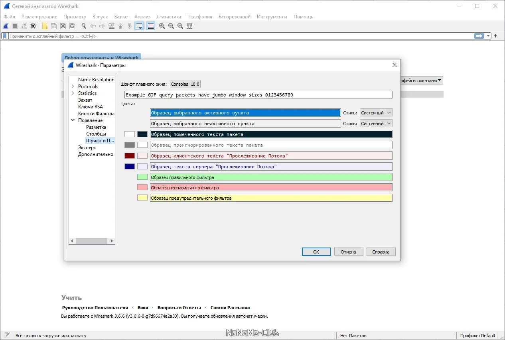The width and height of the screenshot is (505, 340).
Task: Jump to the first packet
Action: (x=120, y=26)
